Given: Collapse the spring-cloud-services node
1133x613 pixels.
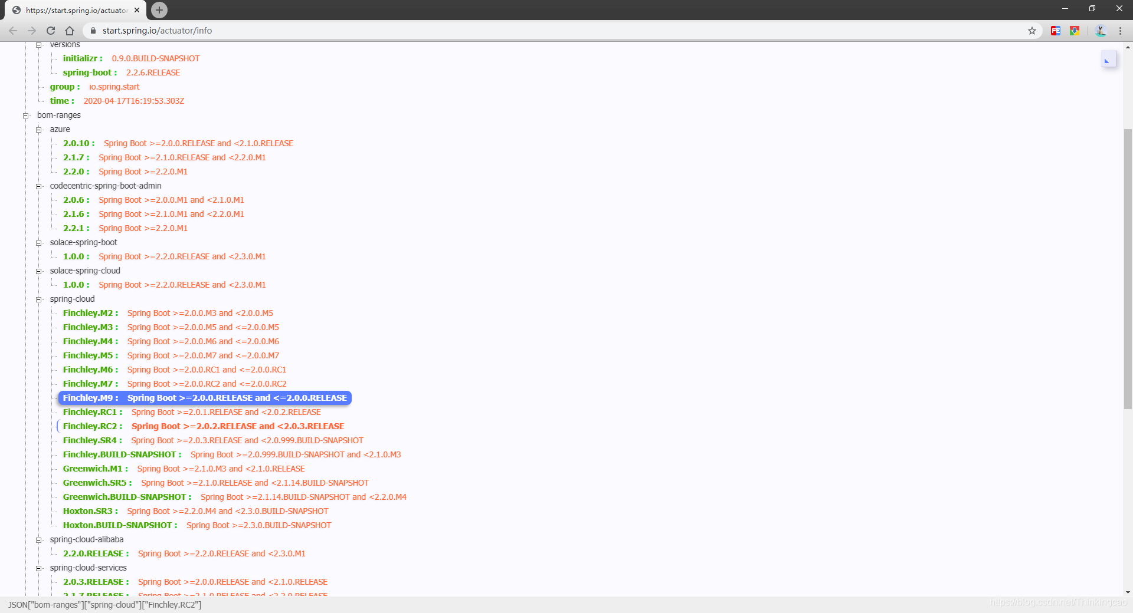Looking at the screenshot, I should [39, 568].
